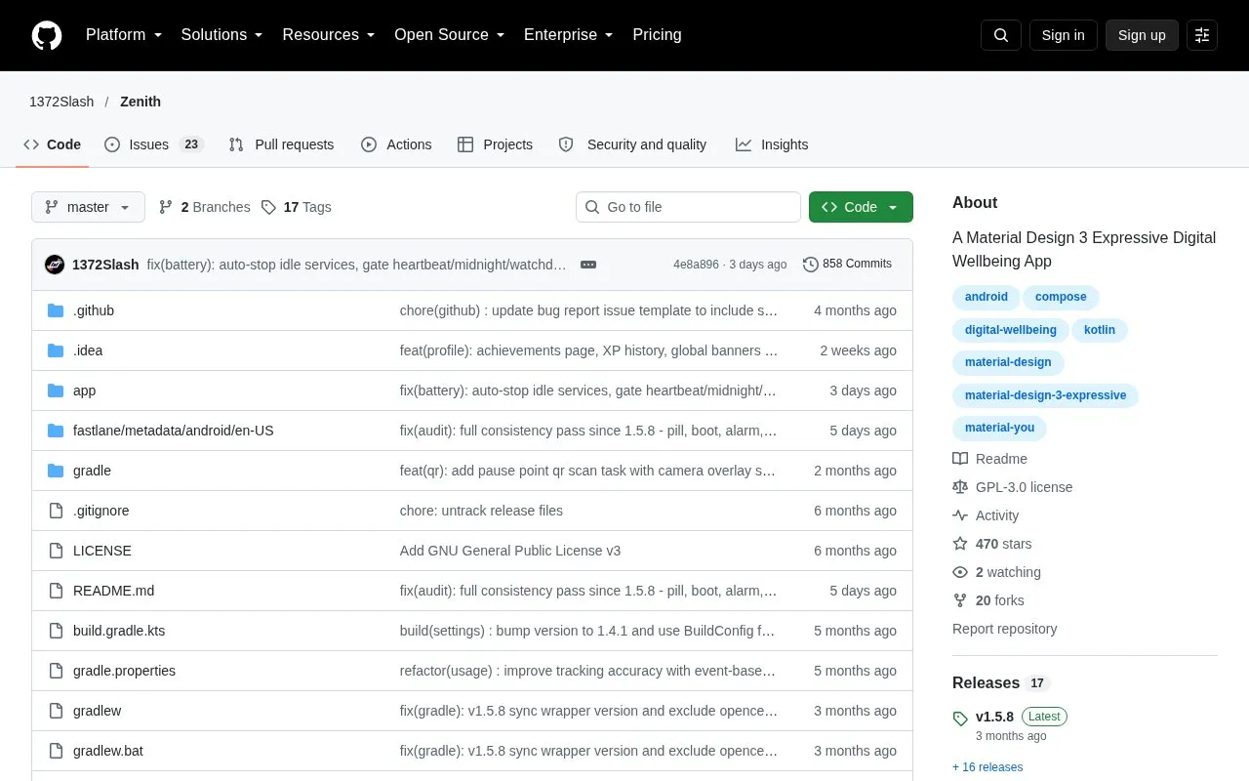Open the Pricing link
Screen dimensions: 1249x781
657,35
